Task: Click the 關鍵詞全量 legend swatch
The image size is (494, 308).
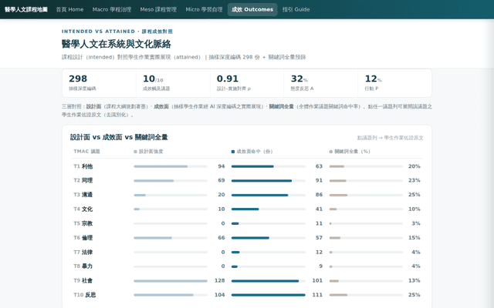Action: tap(331, 152)
